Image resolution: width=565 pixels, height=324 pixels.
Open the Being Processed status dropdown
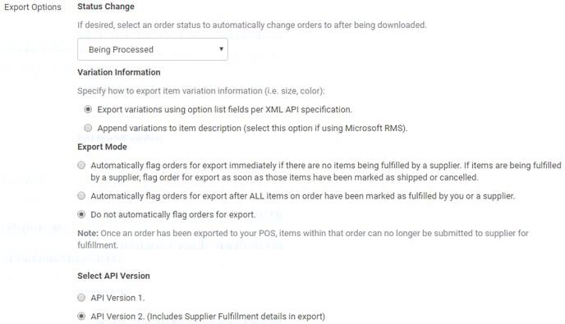(153, 49)
